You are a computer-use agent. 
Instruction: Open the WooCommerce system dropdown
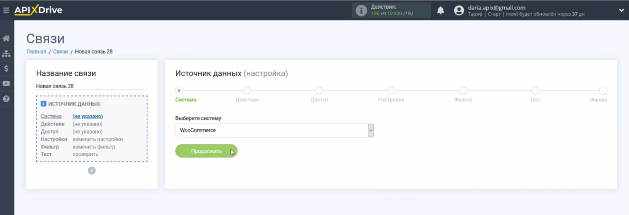pos(274,130)
